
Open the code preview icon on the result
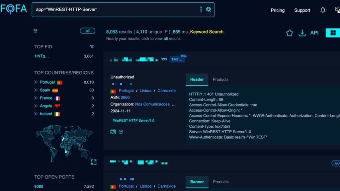113,132
